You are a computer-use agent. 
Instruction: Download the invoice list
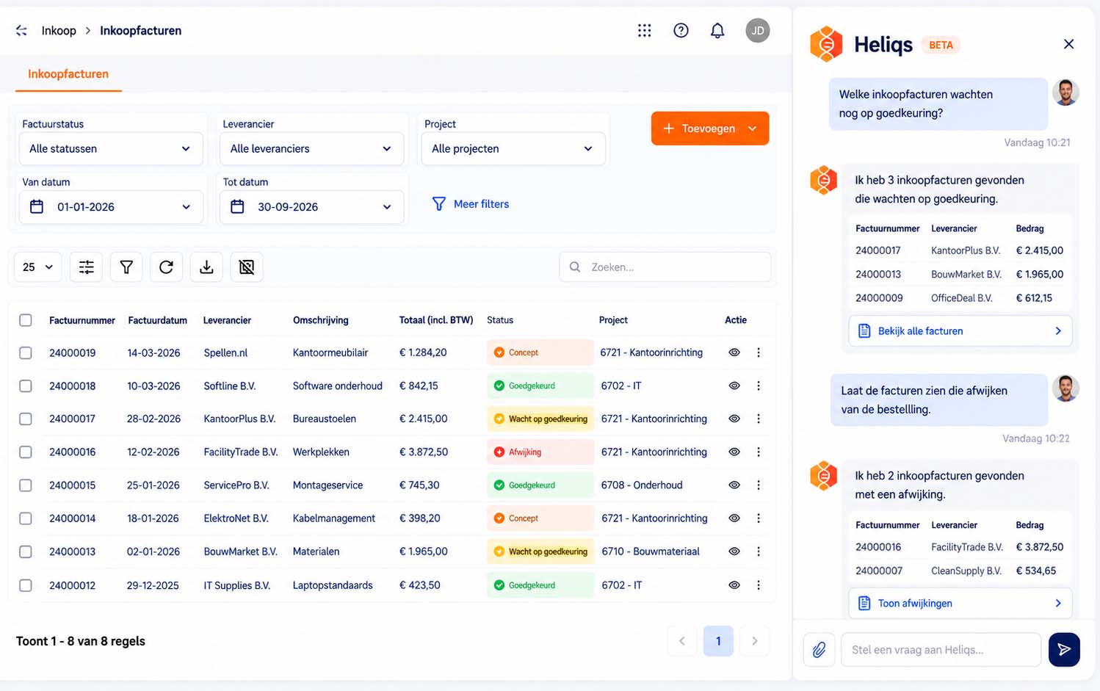(206, 267)
